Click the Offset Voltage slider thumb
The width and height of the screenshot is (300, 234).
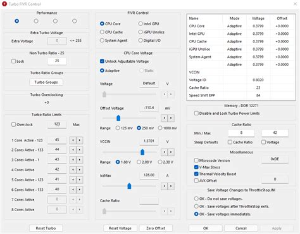118,118
